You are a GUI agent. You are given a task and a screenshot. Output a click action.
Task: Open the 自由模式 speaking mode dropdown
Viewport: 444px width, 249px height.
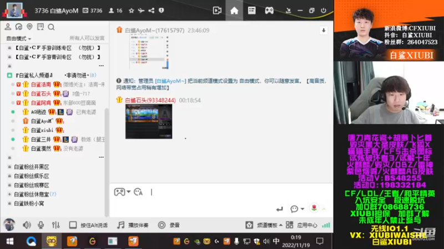point(19,38)
